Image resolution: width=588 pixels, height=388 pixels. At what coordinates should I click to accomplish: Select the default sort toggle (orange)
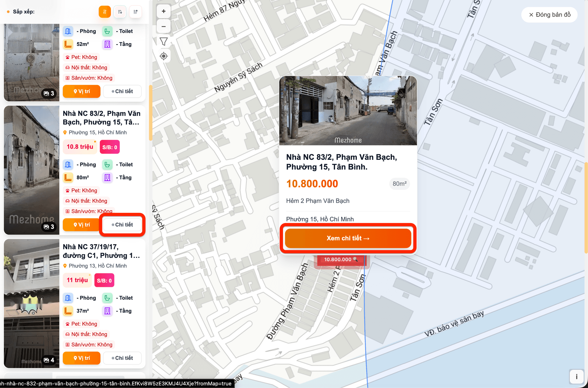(105, 12)
